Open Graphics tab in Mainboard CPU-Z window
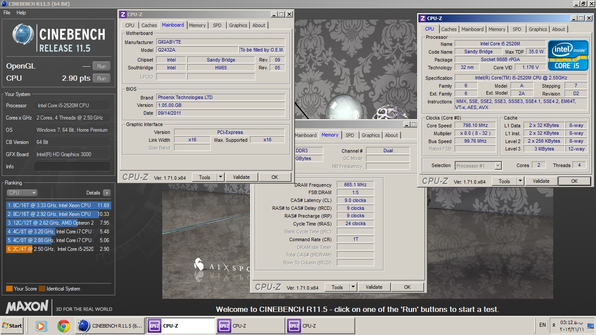596x335 pixels. point(238,25)
